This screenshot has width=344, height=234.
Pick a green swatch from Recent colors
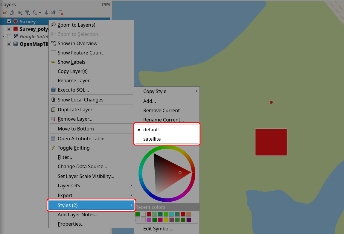tap(138, 214)
